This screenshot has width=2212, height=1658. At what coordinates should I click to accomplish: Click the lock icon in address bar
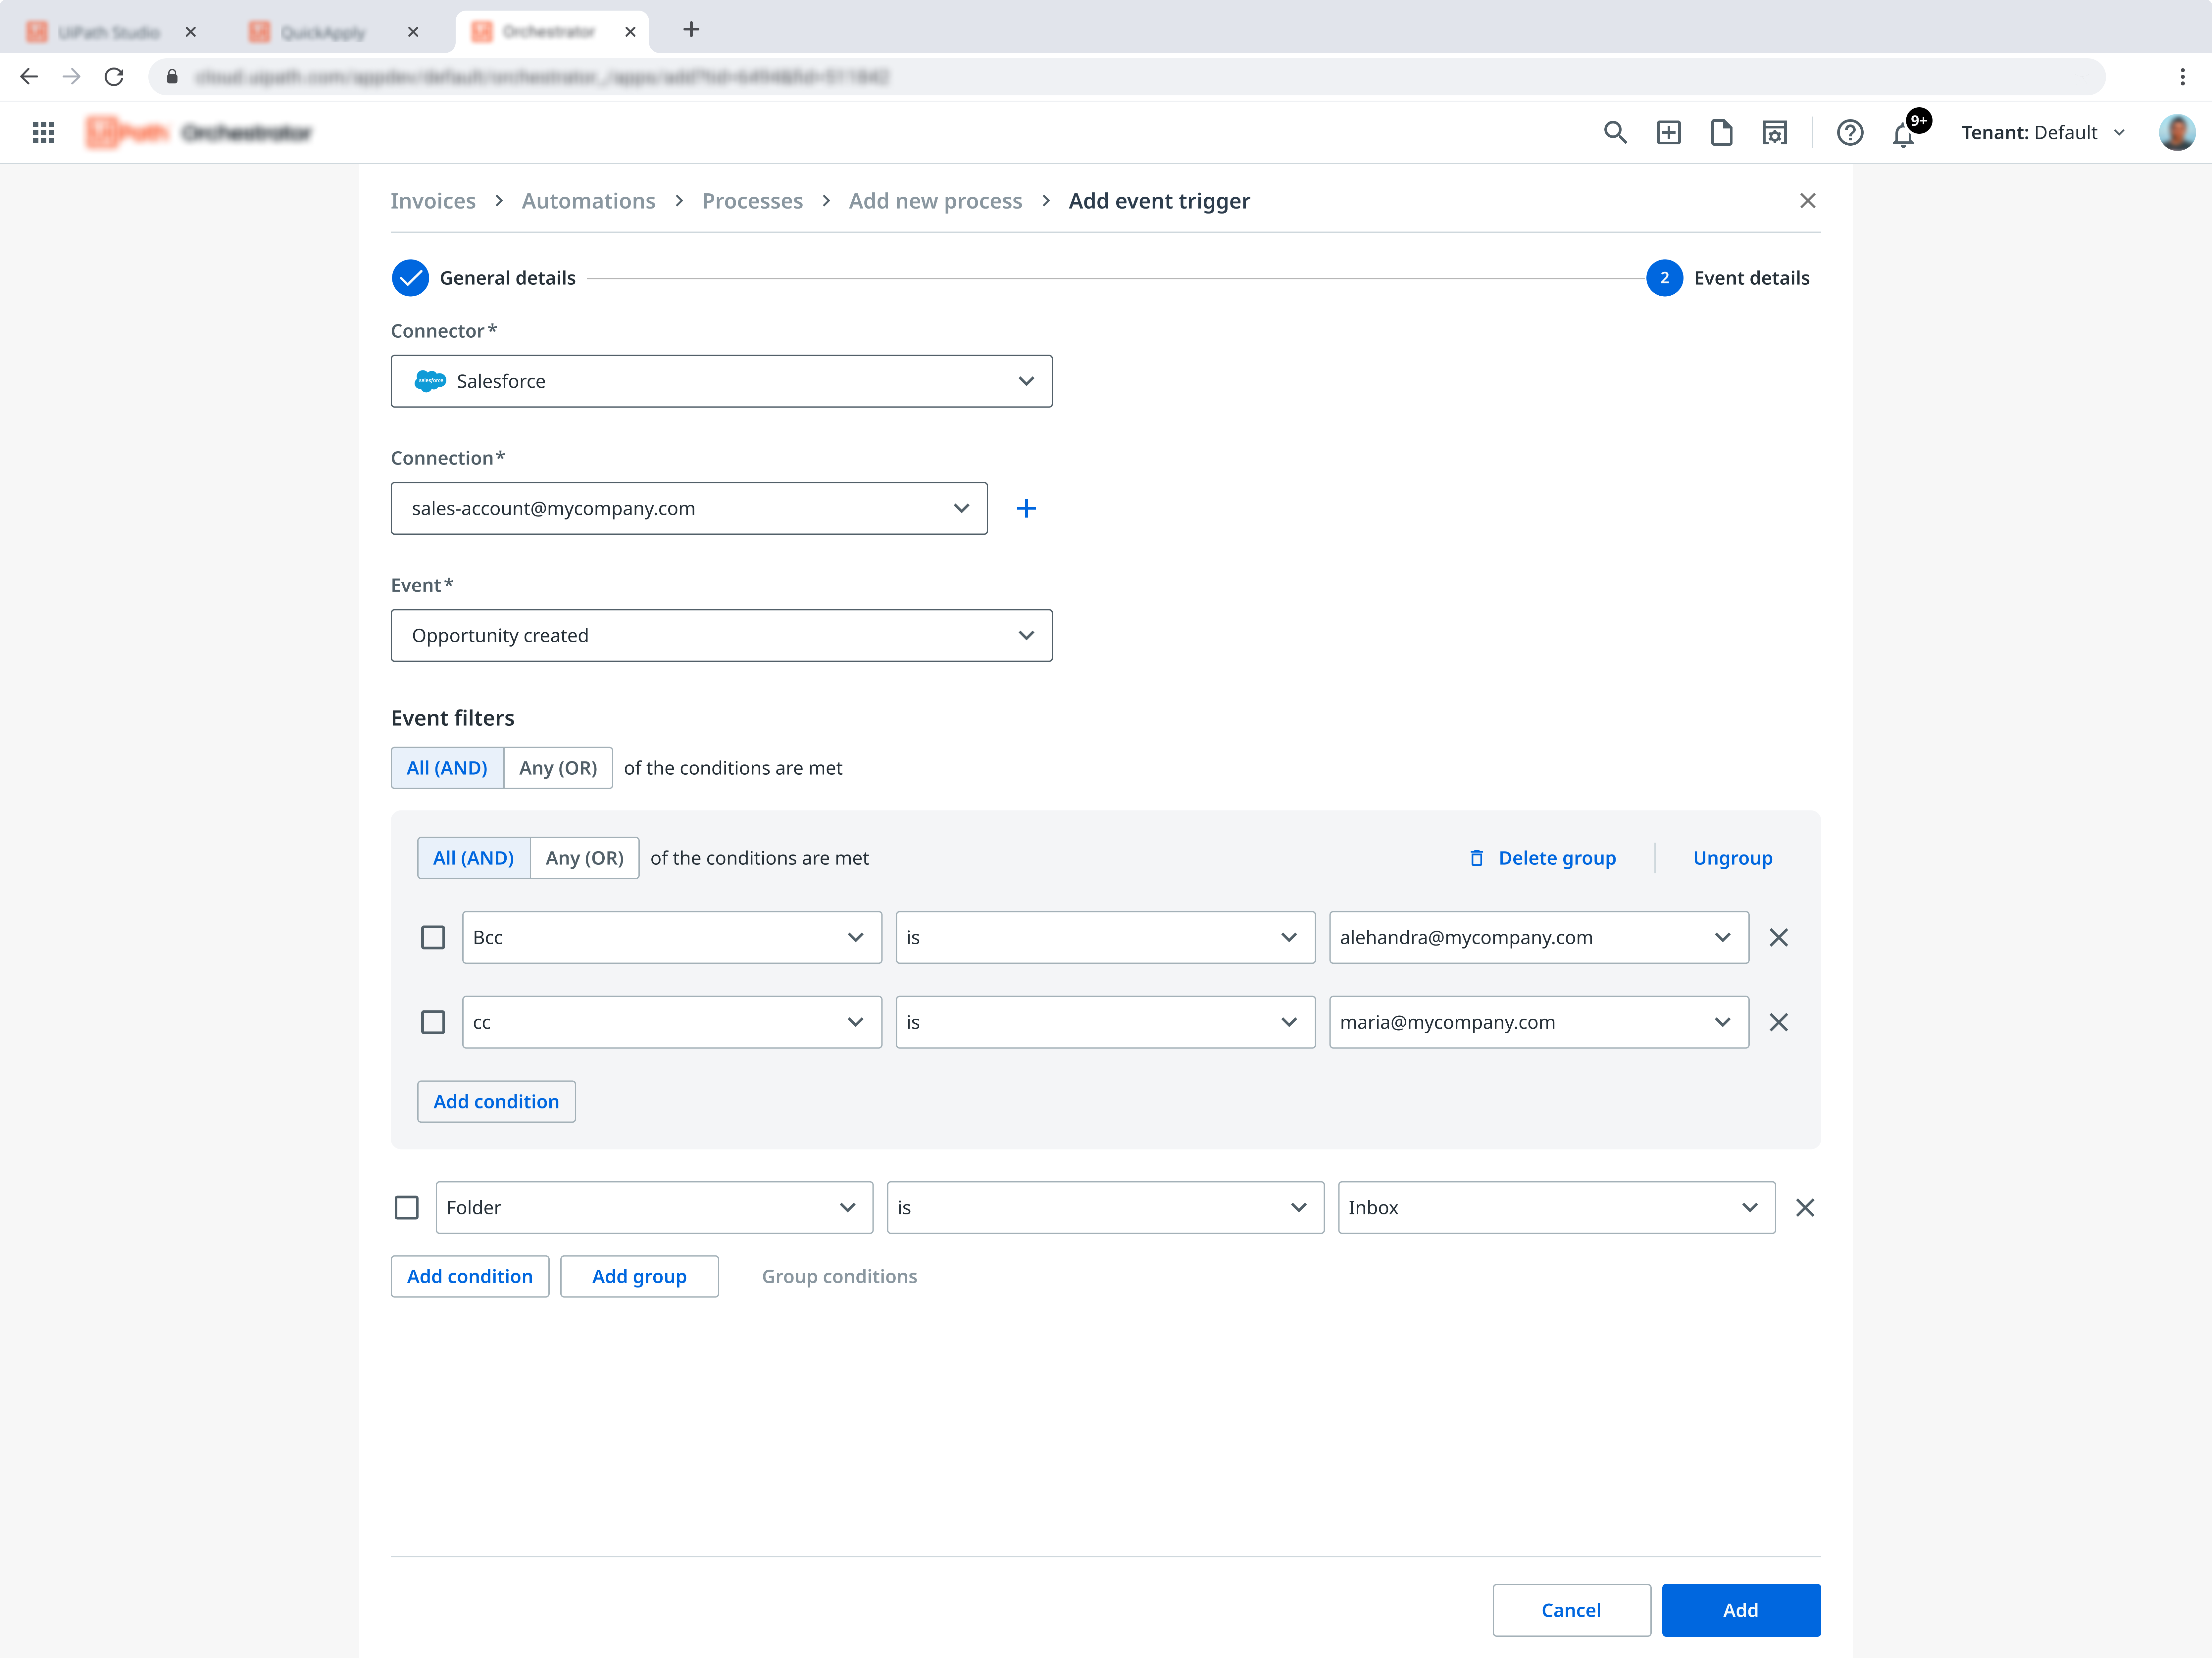[172, 77]
